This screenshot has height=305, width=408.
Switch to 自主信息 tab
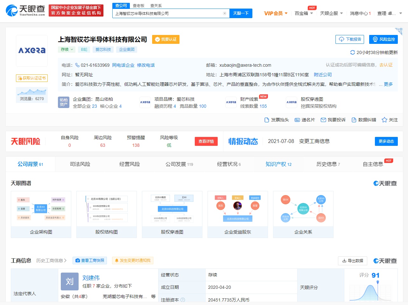[373, 164]
